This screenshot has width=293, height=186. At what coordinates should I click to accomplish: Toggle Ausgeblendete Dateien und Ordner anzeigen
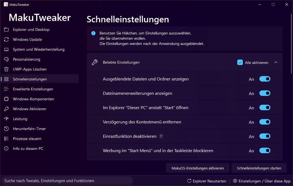tap(265, 79)
